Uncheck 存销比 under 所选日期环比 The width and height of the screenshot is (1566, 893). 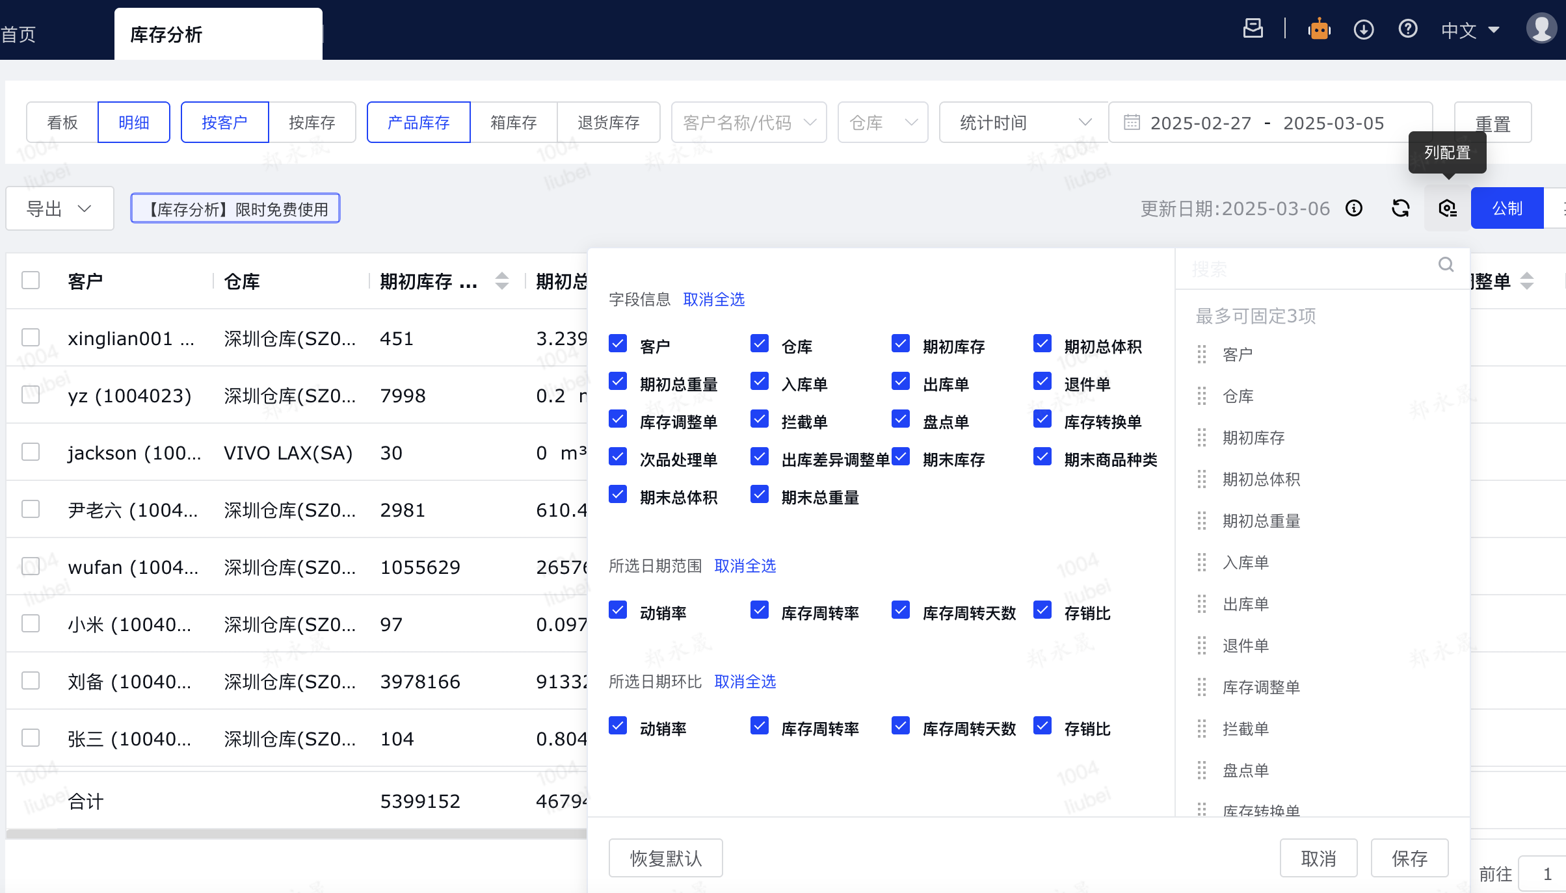coord(1042,725)
